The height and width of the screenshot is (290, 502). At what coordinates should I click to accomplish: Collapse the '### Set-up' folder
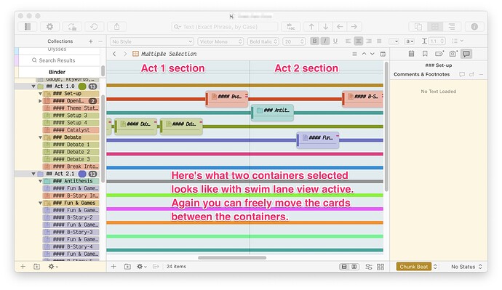click(x=40, y=94)
